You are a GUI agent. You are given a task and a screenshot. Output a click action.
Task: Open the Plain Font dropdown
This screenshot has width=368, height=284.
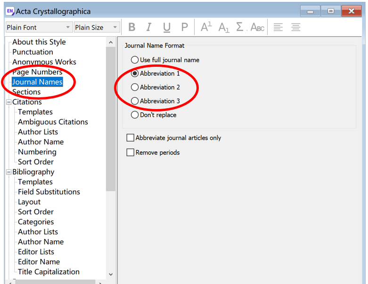(39, 27)
